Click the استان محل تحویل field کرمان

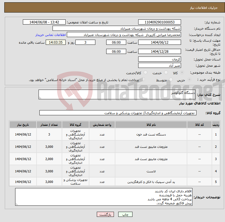pos(160,59)
